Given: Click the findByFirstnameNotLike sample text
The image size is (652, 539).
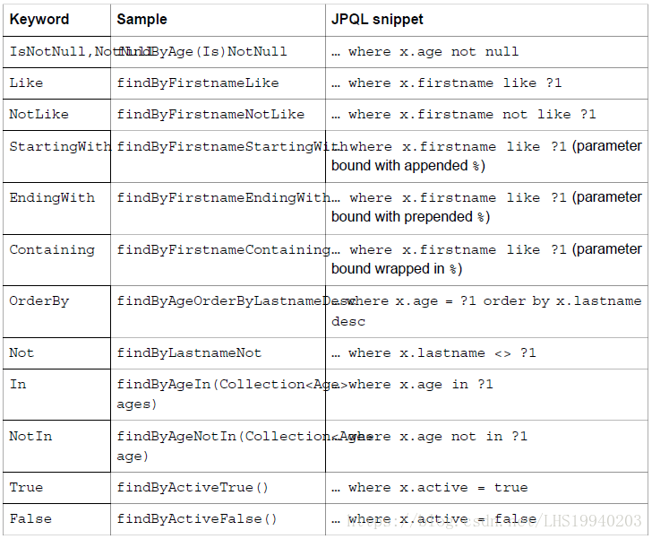Looking at the screenshot, I should pyautogui.click(x=210, y=115).
